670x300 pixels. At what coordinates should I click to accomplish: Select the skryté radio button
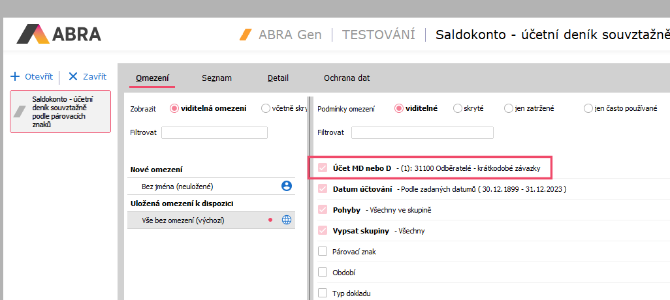click(x=457, y=108)
